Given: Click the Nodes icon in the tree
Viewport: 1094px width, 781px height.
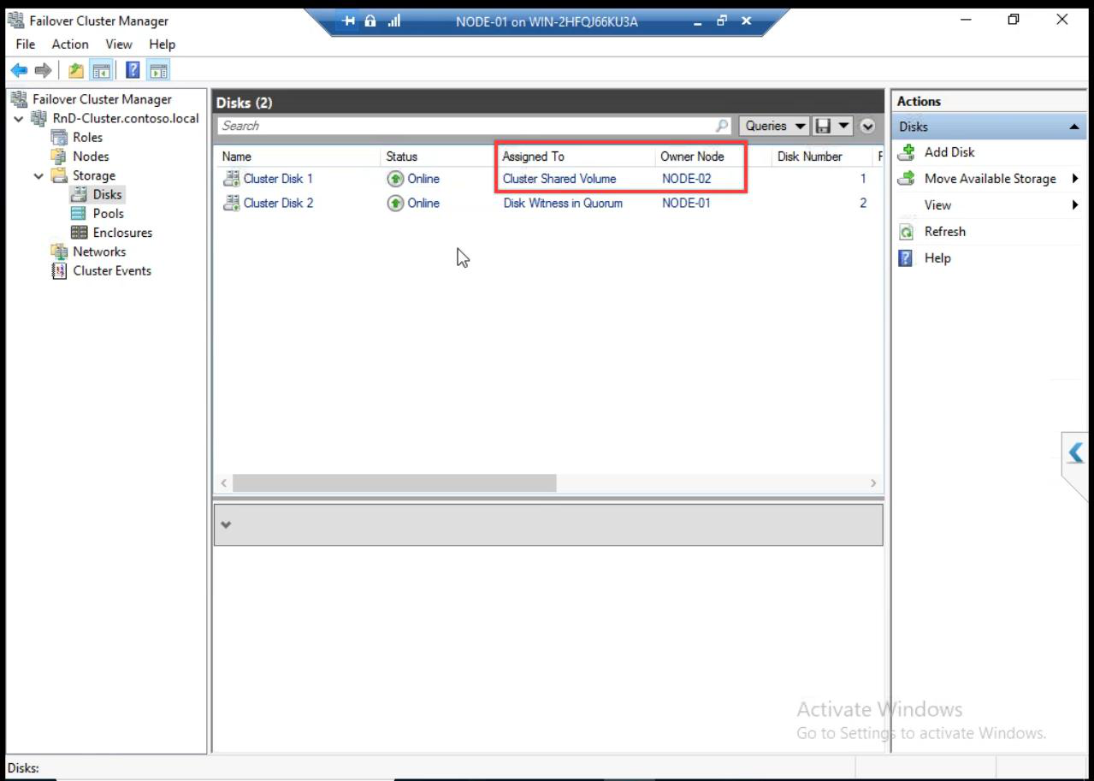Looking at the screenshot, I should [59, 157].
